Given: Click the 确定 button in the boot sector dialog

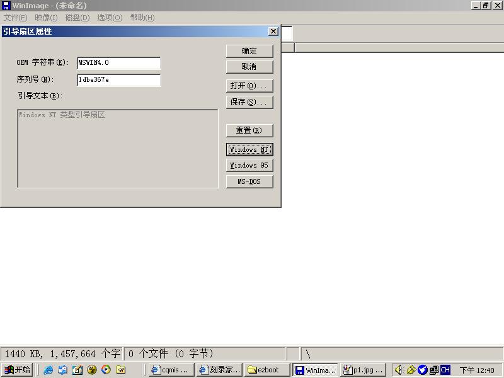Looking at the screenshot, I should pos(249,51).
